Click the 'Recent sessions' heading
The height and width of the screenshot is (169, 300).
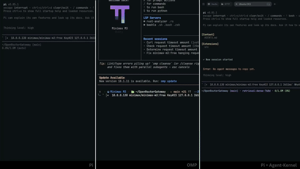click(155, 39)
